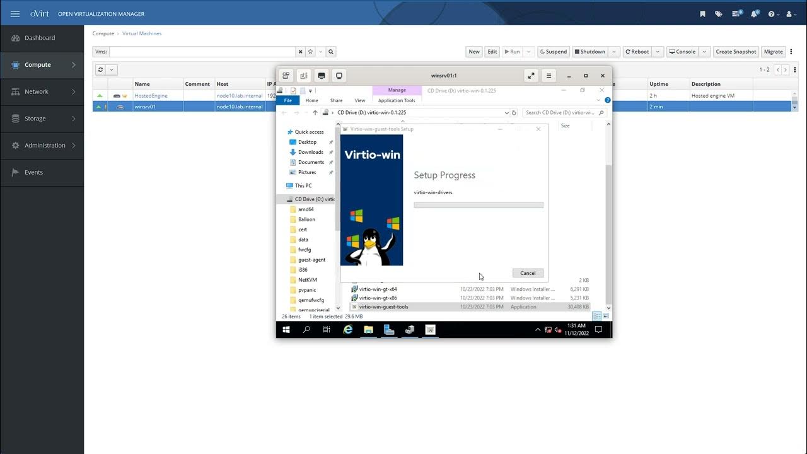The height and width of the screenshot is (454, 807).
Task: Show the tasks list icon in header
Action: pos(737,14)
